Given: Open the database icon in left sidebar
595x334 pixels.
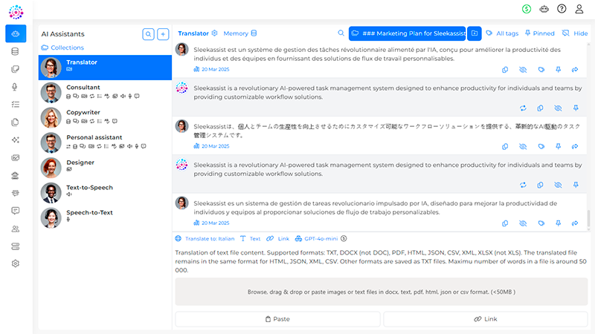Looking at the screenshot, I should [x=15, y=51].
